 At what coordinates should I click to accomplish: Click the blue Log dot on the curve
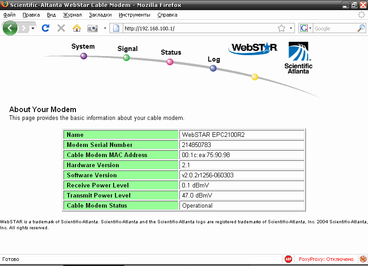pyautogui.click(x=213, y=68)
